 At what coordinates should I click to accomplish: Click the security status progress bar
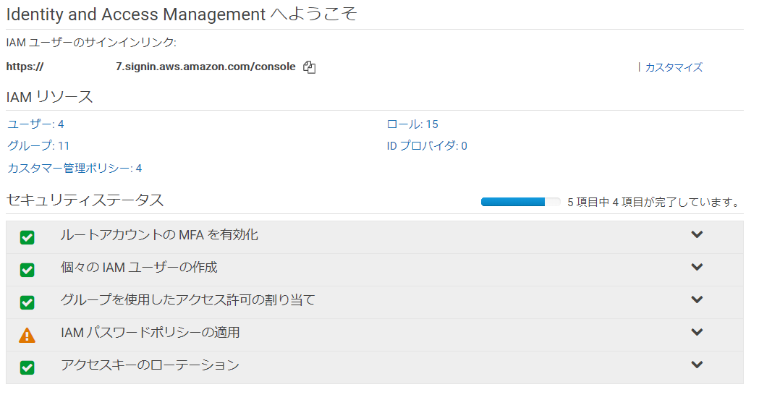click(x=520, y=202)
